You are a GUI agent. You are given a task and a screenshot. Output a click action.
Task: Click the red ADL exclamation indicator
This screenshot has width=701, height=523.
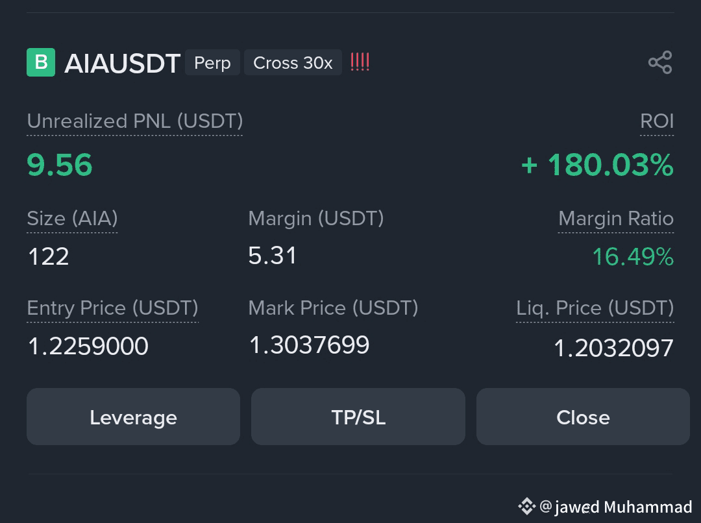pos(360,62)
